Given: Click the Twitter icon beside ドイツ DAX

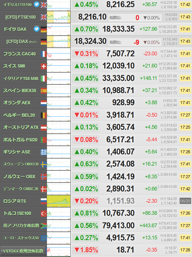Looking at the screenshot, I should pos(37,29).
